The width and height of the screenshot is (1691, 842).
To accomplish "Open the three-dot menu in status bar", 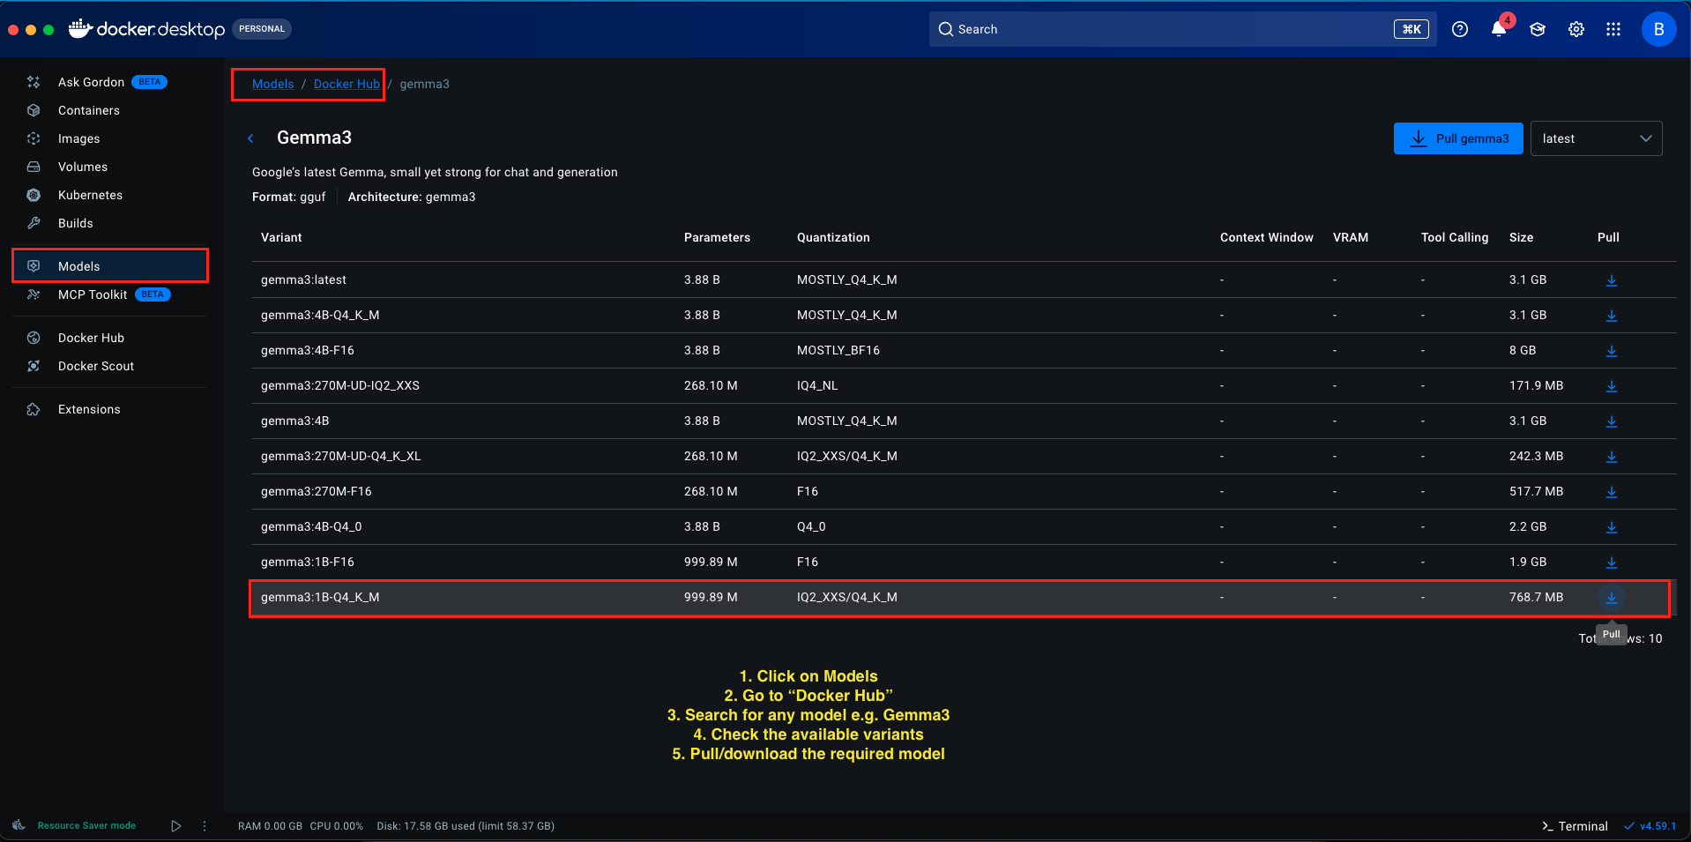I will [205, 826].
